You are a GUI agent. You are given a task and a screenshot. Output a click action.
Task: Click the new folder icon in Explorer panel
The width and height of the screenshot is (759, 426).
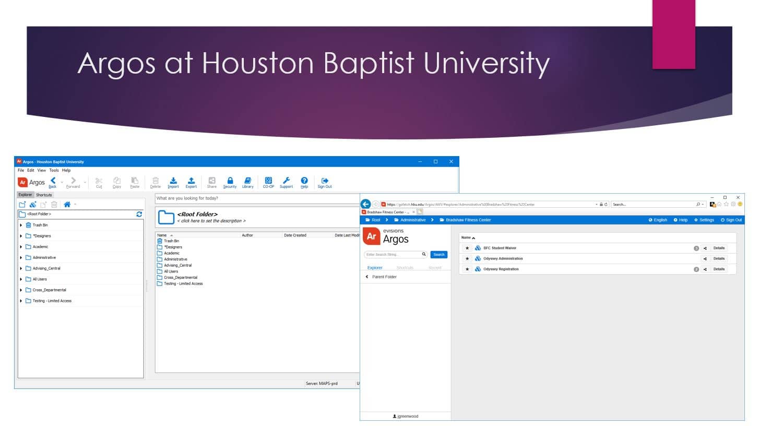point(22,205)
